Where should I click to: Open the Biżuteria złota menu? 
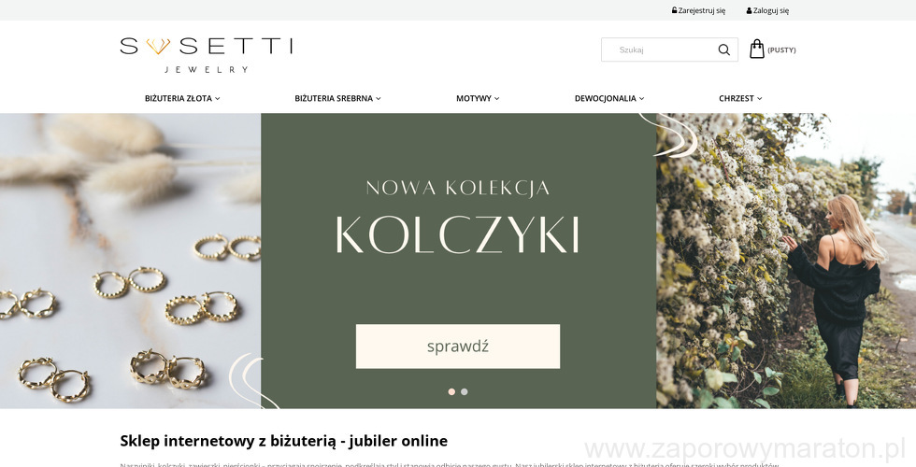[x=182, y=98]
